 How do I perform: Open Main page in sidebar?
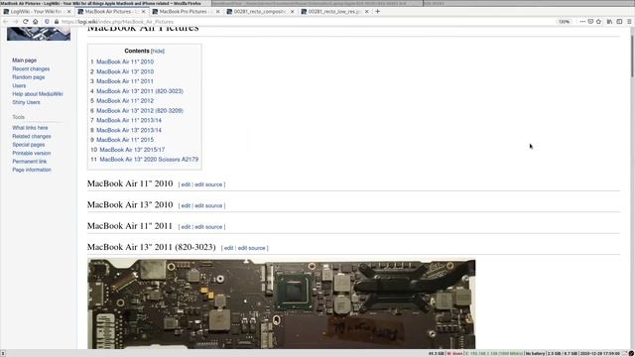point(24,60)
